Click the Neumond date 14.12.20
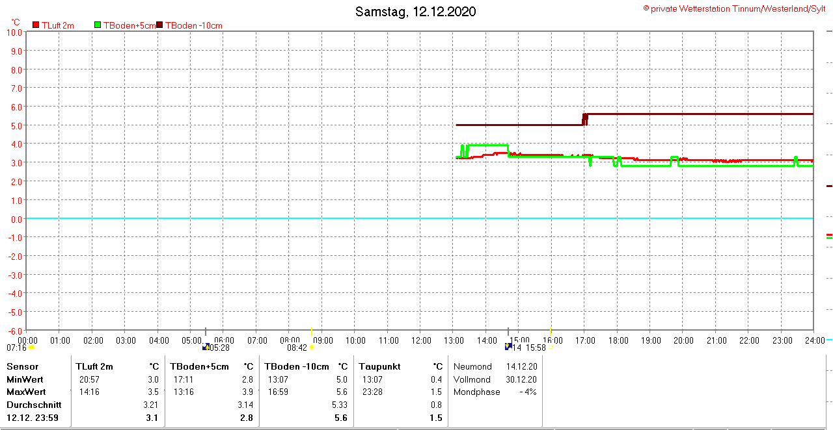 (x=521, y=366)
